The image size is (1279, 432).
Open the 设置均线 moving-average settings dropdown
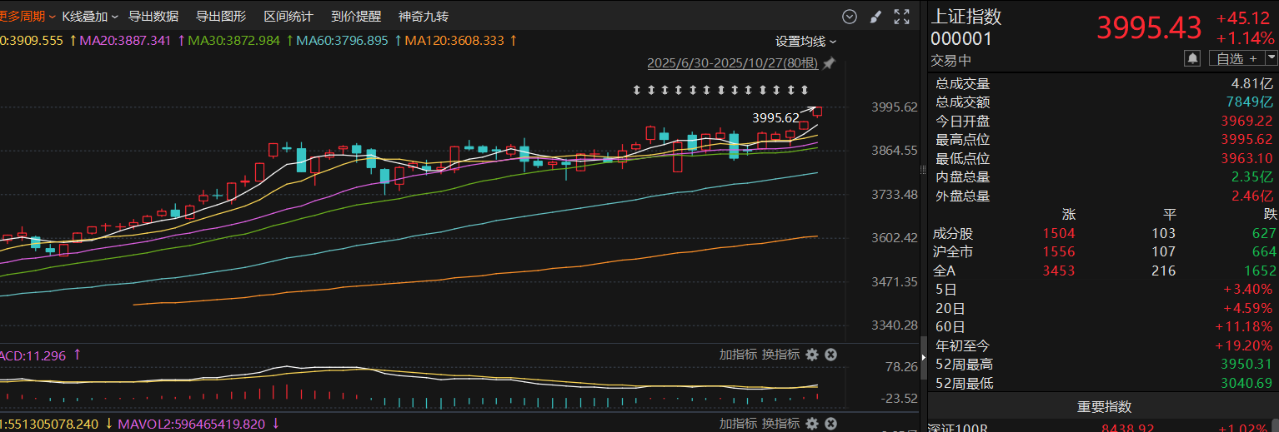pyautogui.click(x=805, y=41)
